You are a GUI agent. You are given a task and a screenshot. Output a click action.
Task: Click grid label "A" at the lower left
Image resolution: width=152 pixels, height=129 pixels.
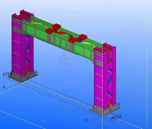[4, 87]
